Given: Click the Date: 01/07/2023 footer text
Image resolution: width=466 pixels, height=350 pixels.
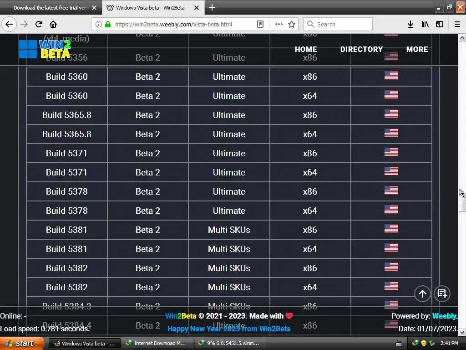Looking at the screenshot, I should coord(428,329).
